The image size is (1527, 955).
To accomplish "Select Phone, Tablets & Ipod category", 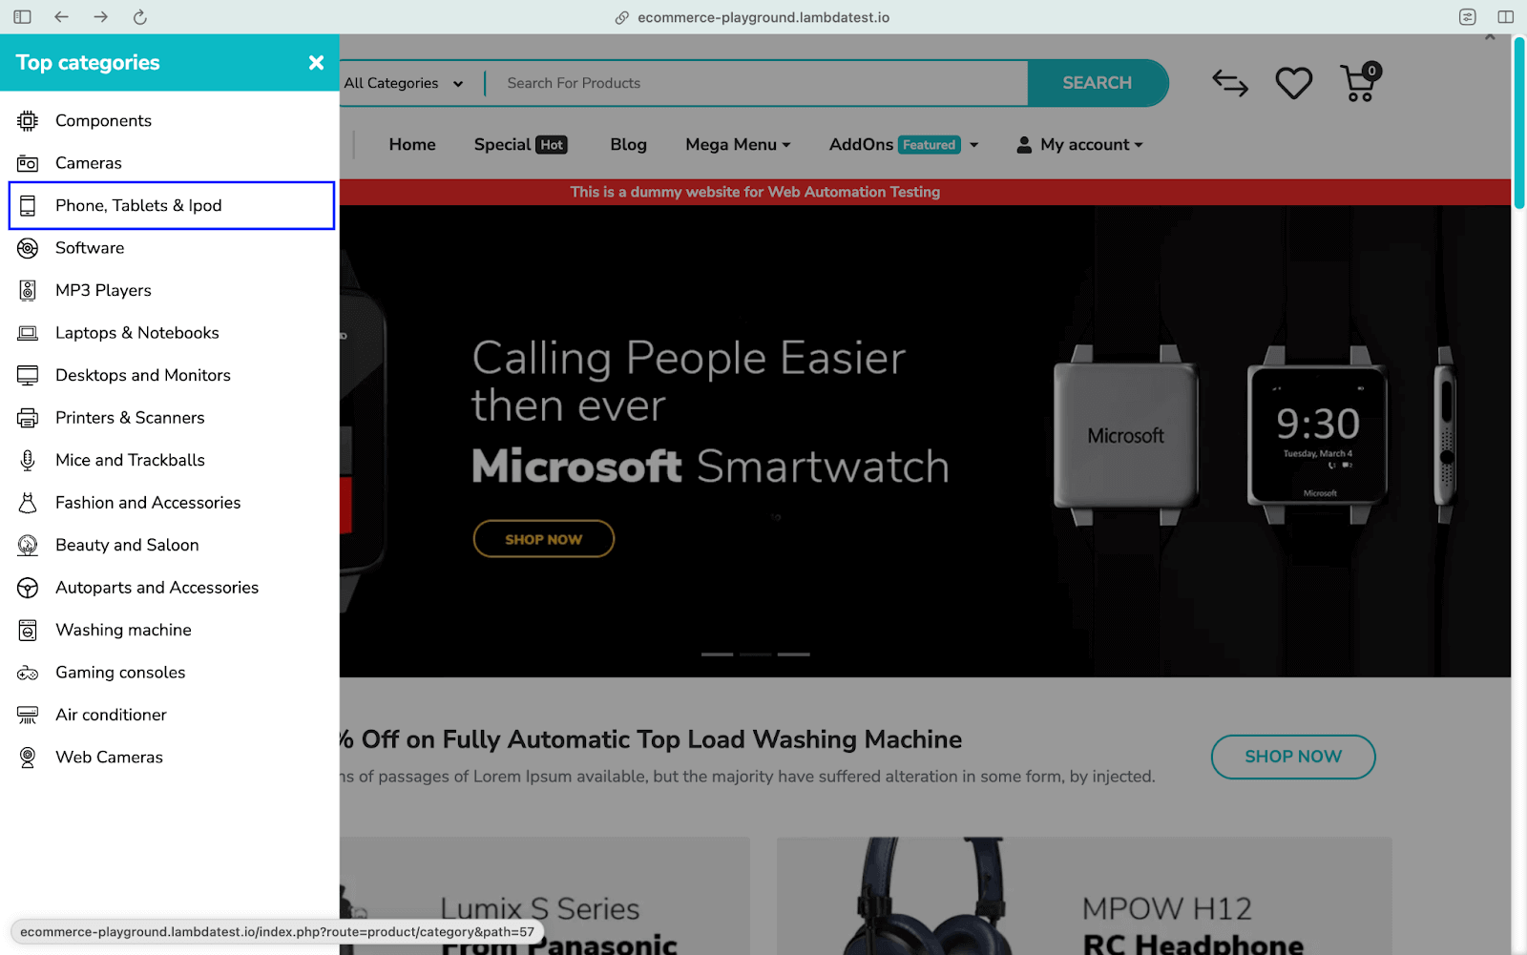I will tap(172, 206).
